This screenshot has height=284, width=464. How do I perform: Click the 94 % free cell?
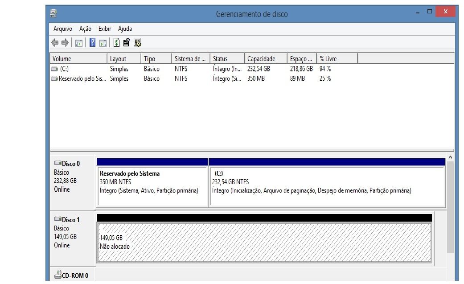[325, 69]
